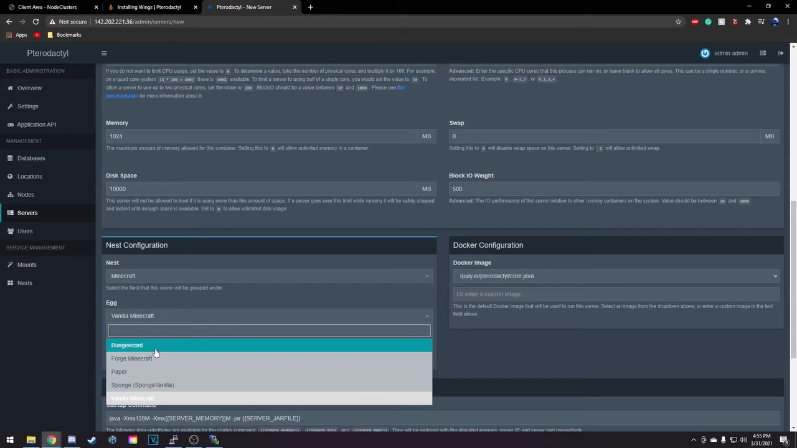The height and width of the screenshot is (448, 797).
Task: Open Discord from taskbar
Action: point(72,440)
